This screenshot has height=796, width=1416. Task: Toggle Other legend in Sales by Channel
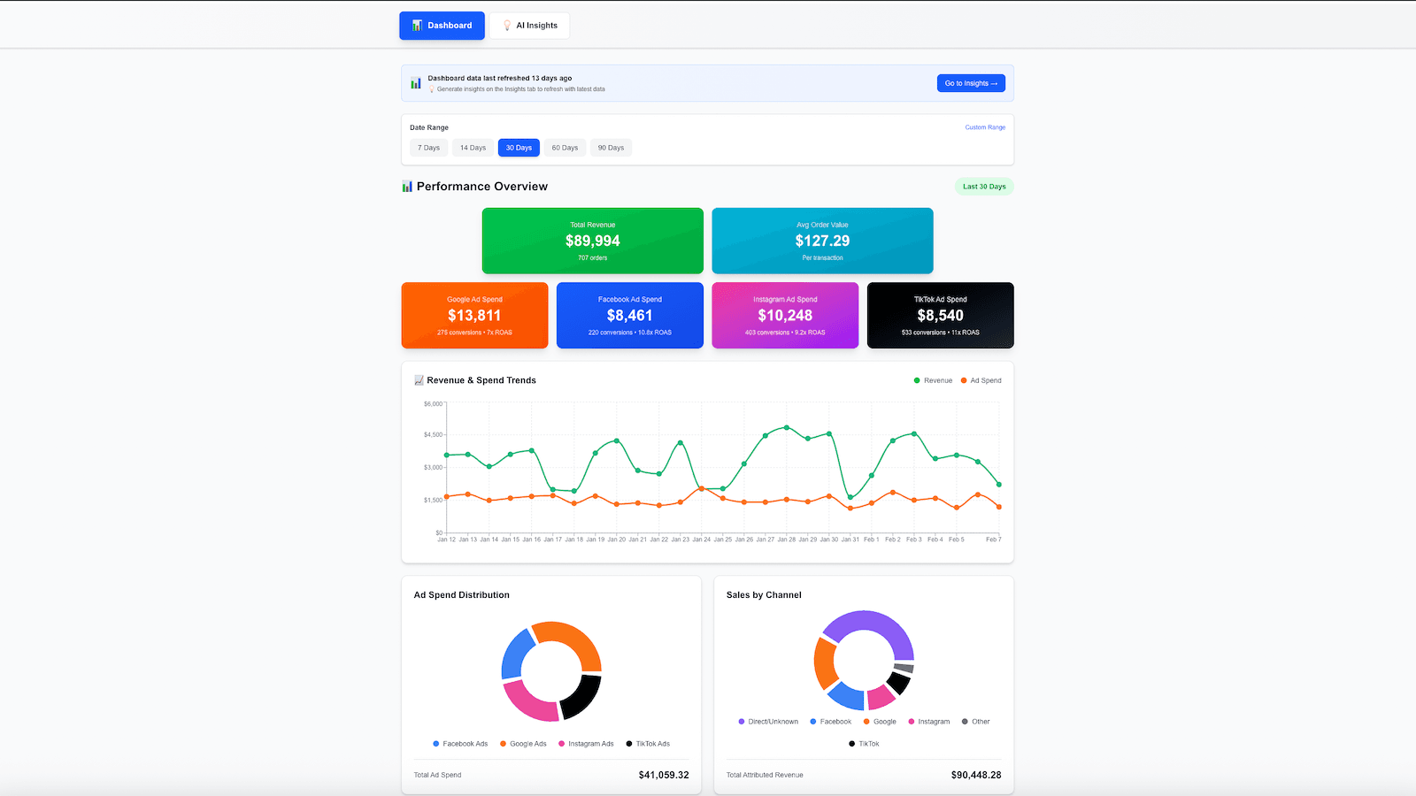pos(975,722)
